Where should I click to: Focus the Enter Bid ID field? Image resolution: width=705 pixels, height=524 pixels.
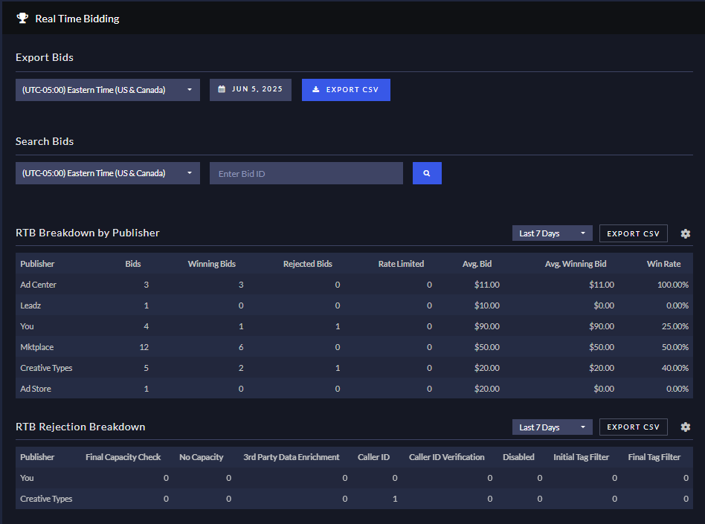[x=306, y=173]
